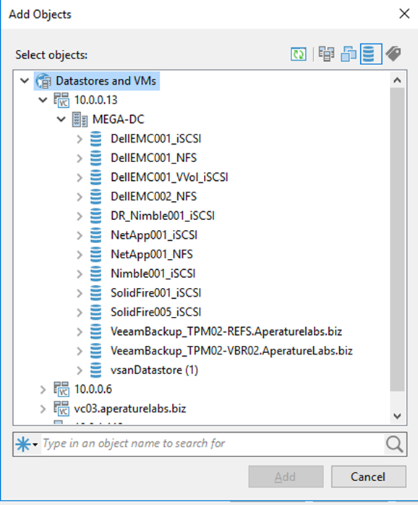Expand the vc03.aperturelabs.biz server node
This screenshot has width=418, height=505.
click(43, 409)
